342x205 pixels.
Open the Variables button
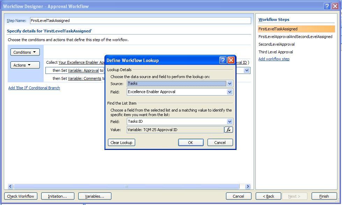95,196
